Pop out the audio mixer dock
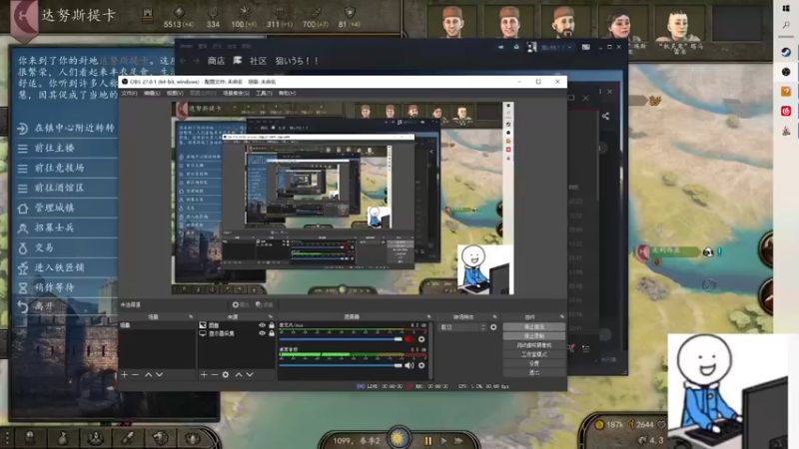 coord(428,316)
